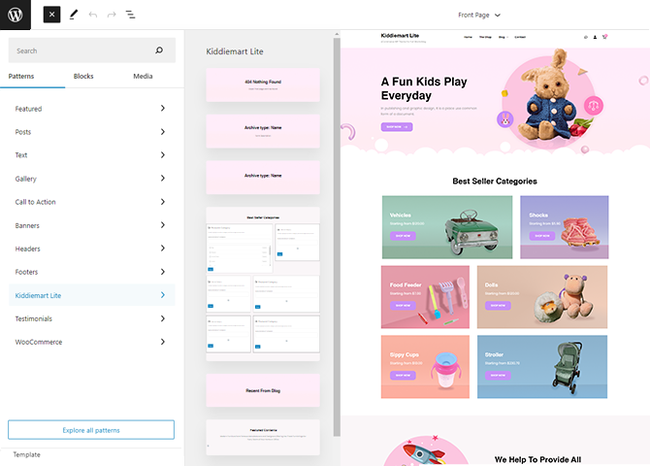Click the Explore all patterns button
The image size is (650, 466).
pos(90,429)
